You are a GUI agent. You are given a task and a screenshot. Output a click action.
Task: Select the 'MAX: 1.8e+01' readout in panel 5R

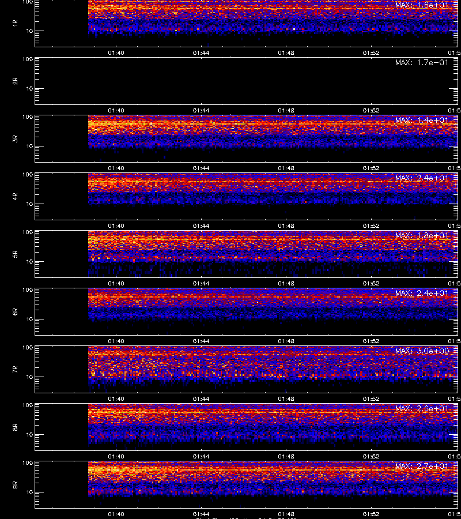tap(422, 235)
